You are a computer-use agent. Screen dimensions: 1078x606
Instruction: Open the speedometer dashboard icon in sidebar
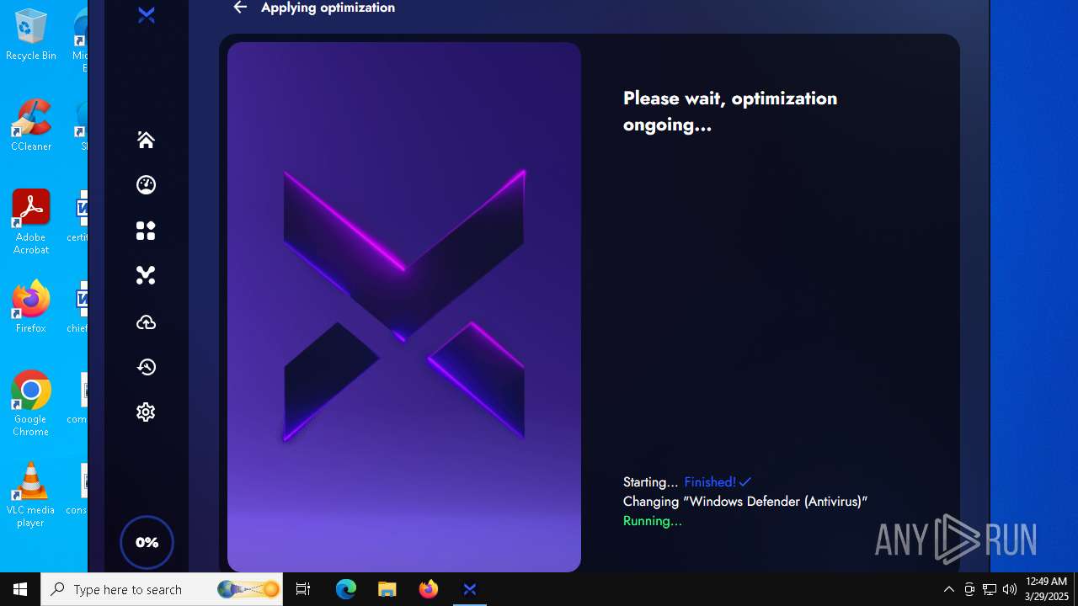[146, 185]
